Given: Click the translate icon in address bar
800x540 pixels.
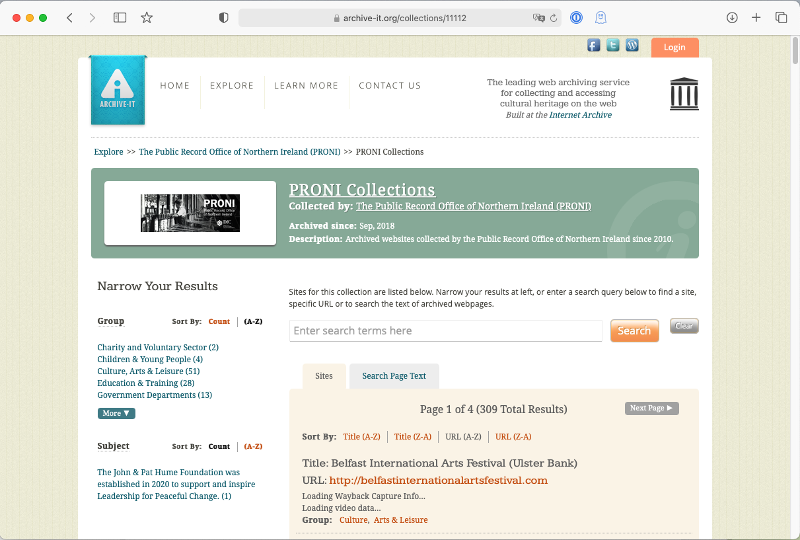Looking at the screenshot, I should [x=539, y=18].
